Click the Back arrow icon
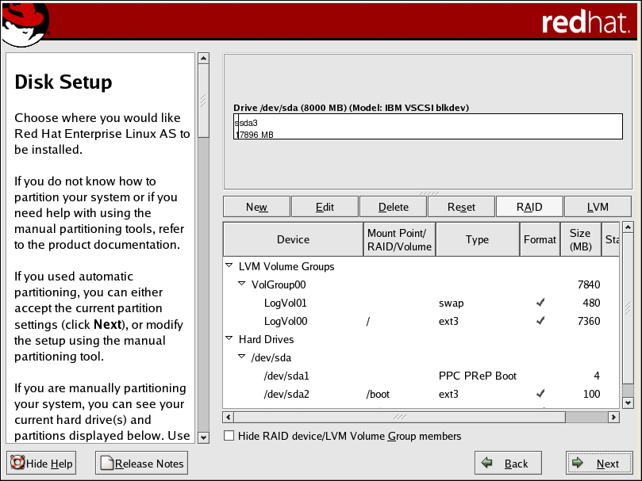642x481 pixels. coord(487,464)
